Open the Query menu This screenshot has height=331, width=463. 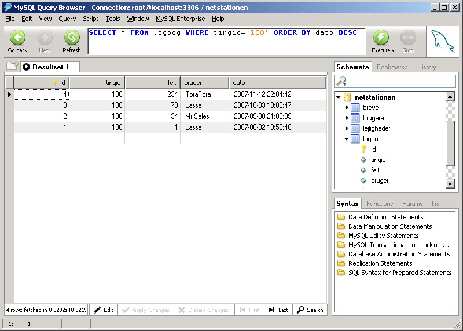coord(67,19)
